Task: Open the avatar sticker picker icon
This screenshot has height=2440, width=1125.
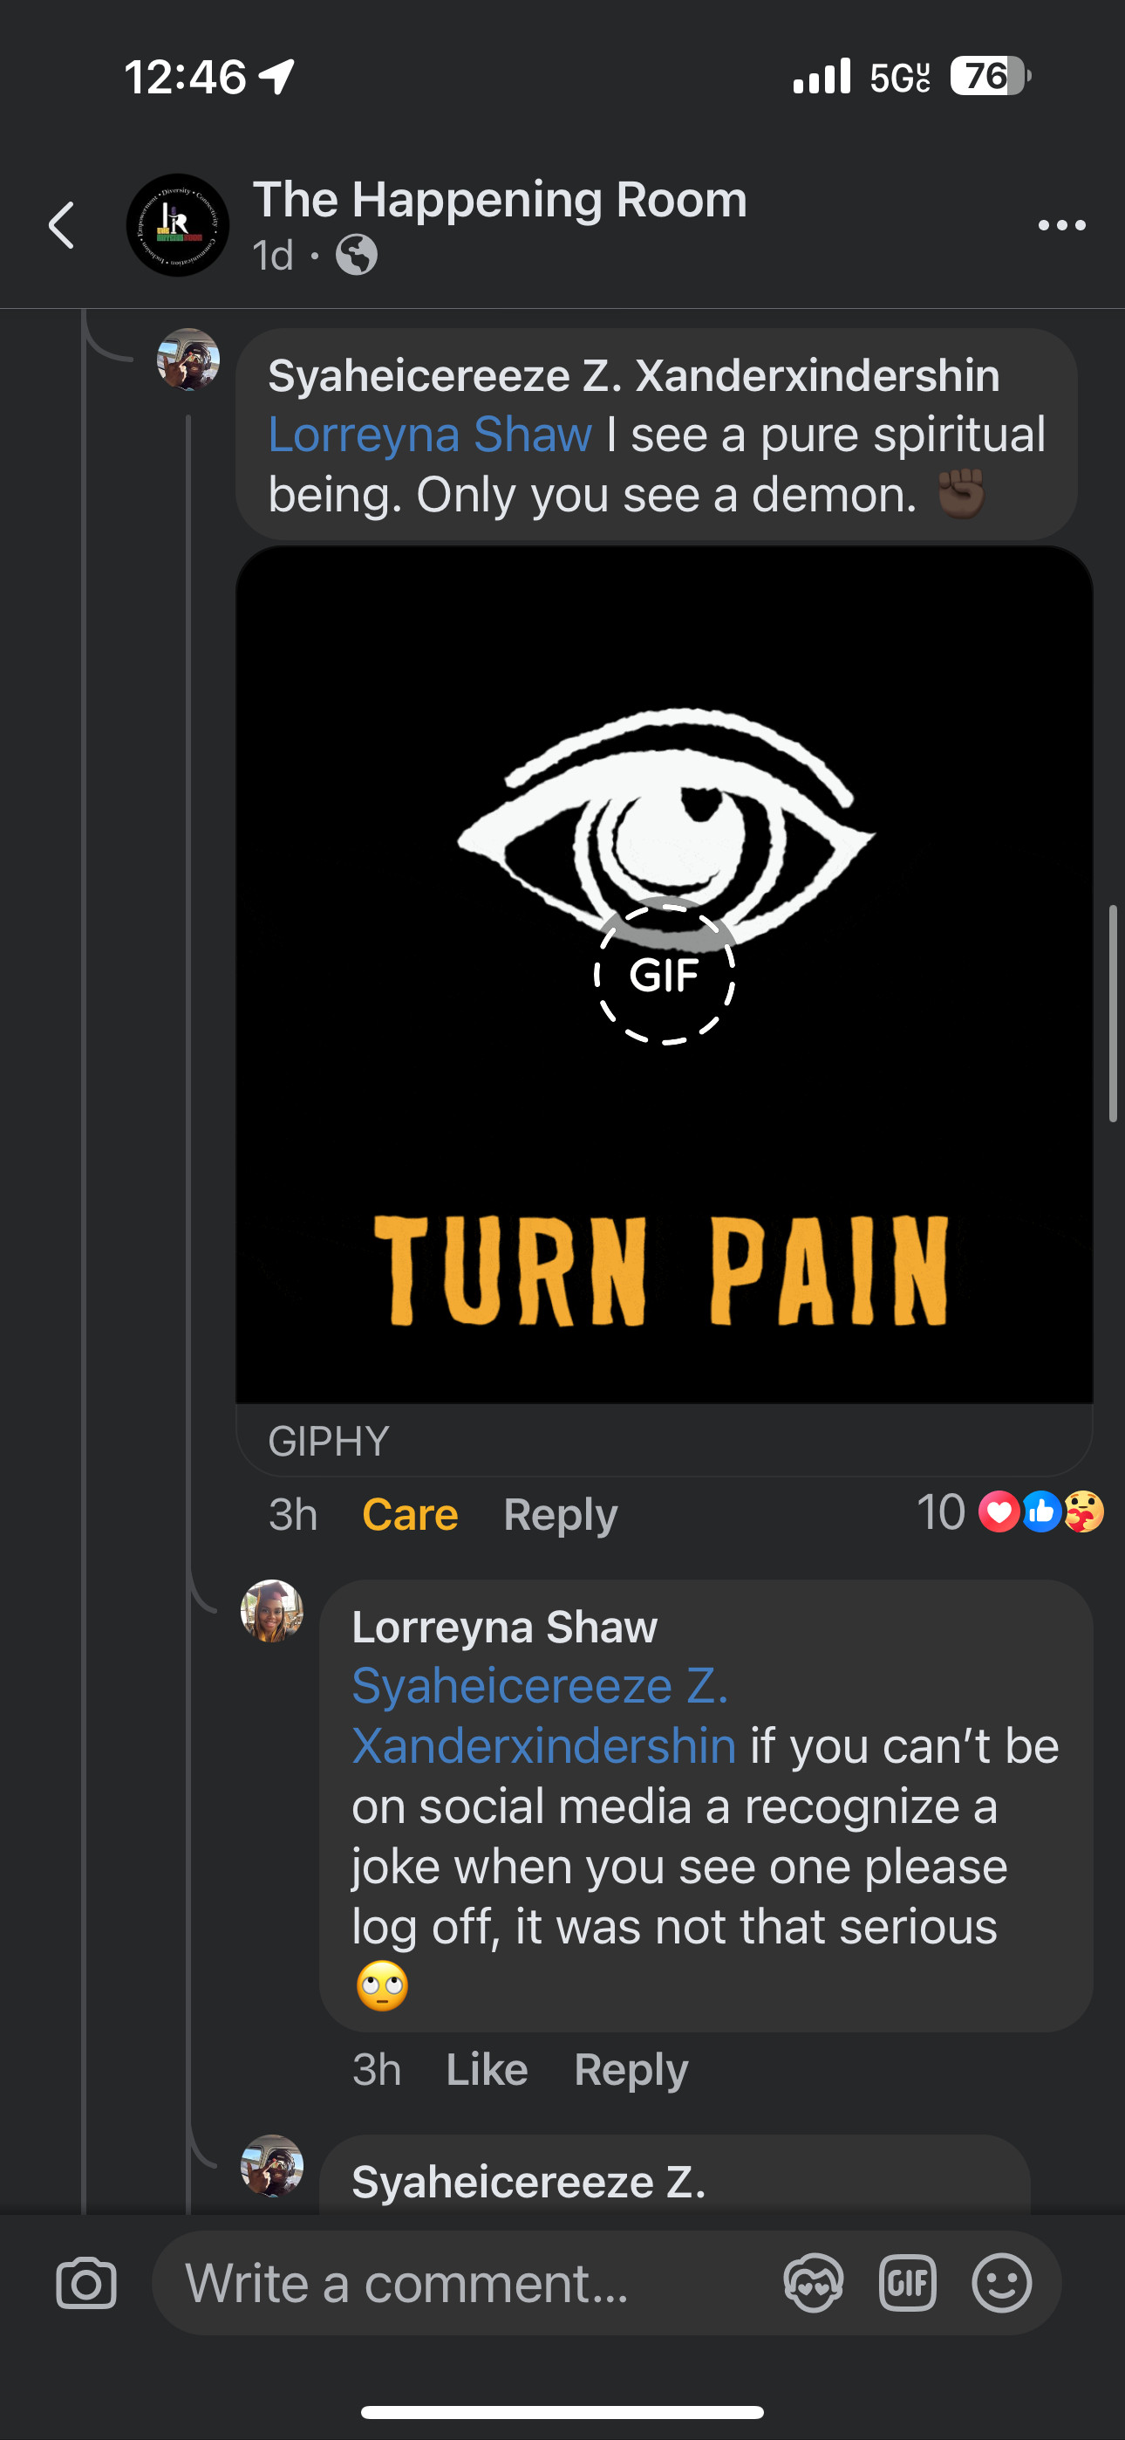Action: (814, 2283)
